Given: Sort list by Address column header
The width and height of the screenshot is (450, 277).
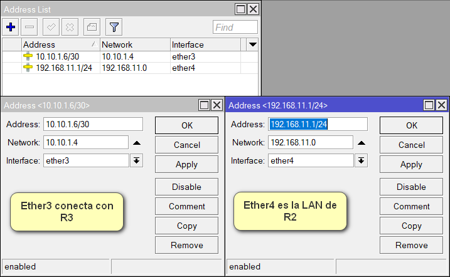Looking at the screenshot, I should (x=60, y=45).
